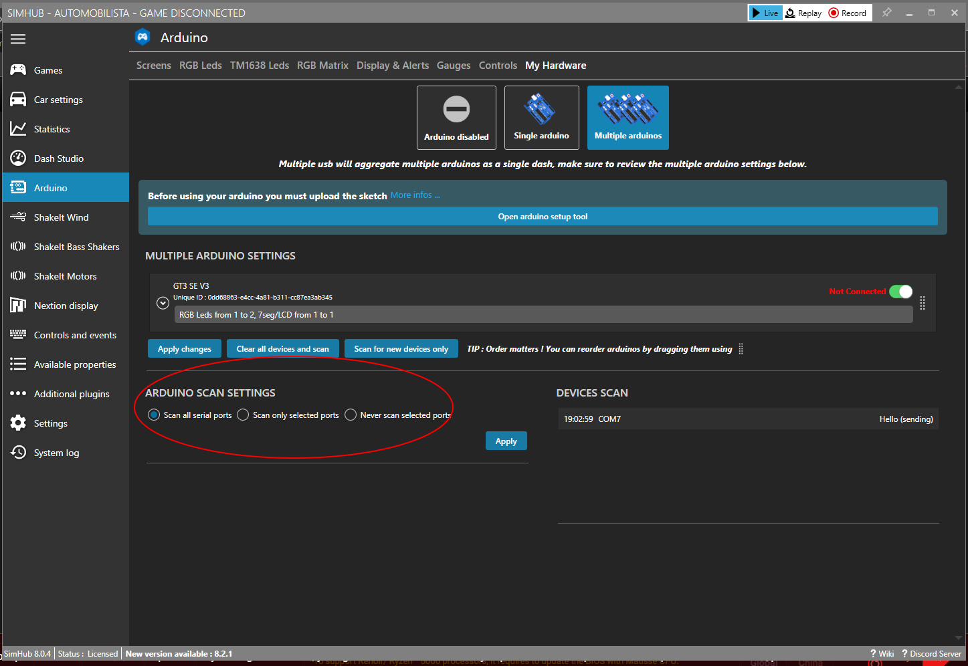Screen dimensions: 968x666
Task: Click the Statistics chart icon
Action: pyautogui.click(x=18, y=128)
